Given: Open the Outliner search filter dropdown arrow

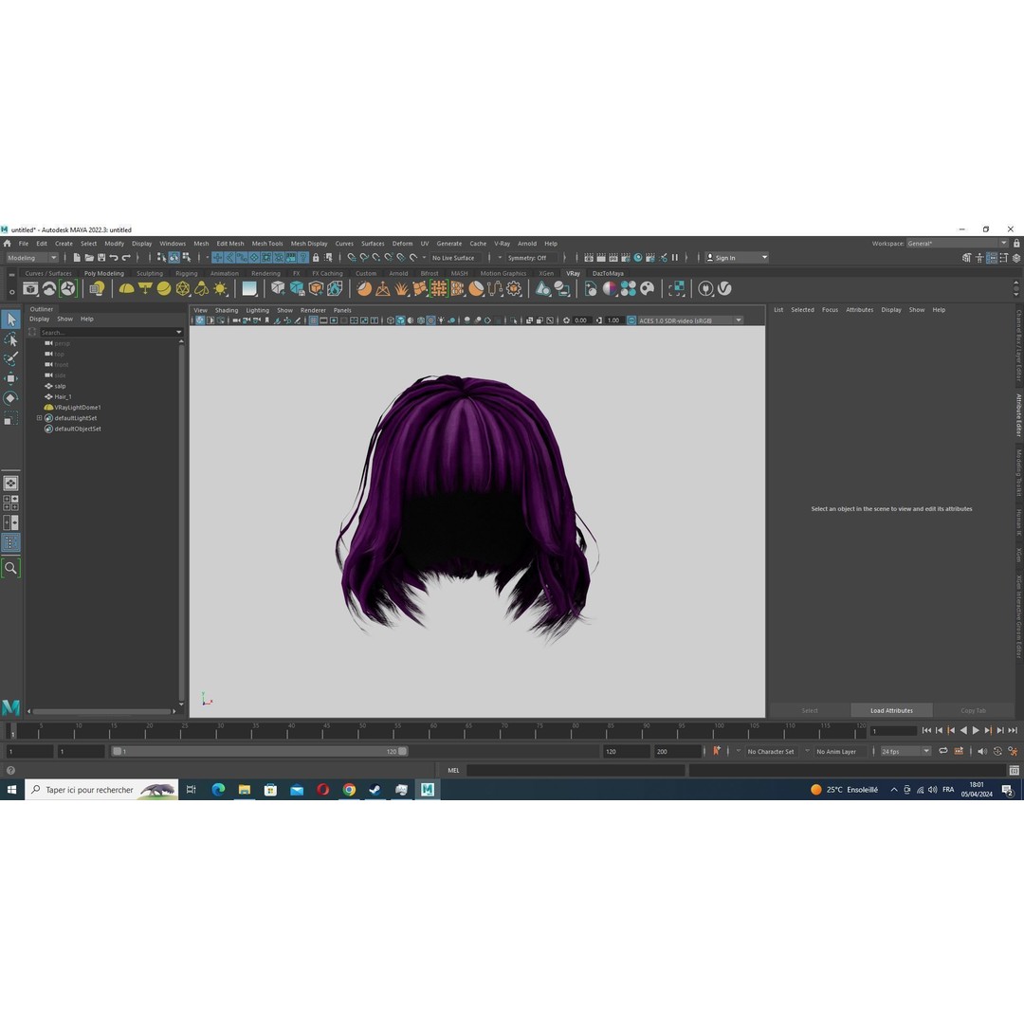Looking at the screenshot, I should (178, 333).
